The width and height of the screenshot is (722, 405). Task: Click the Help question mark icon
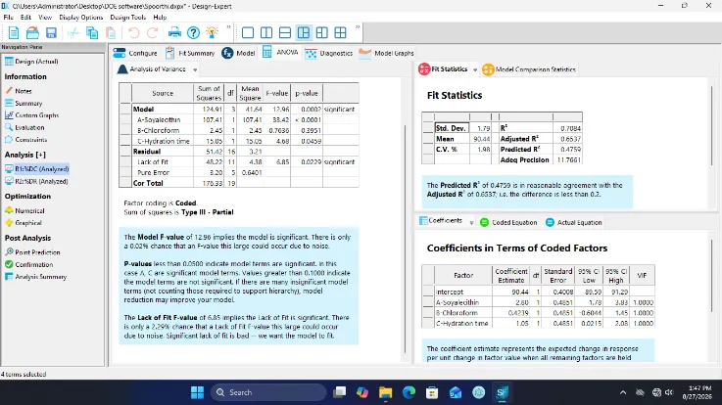coord(193,32)
